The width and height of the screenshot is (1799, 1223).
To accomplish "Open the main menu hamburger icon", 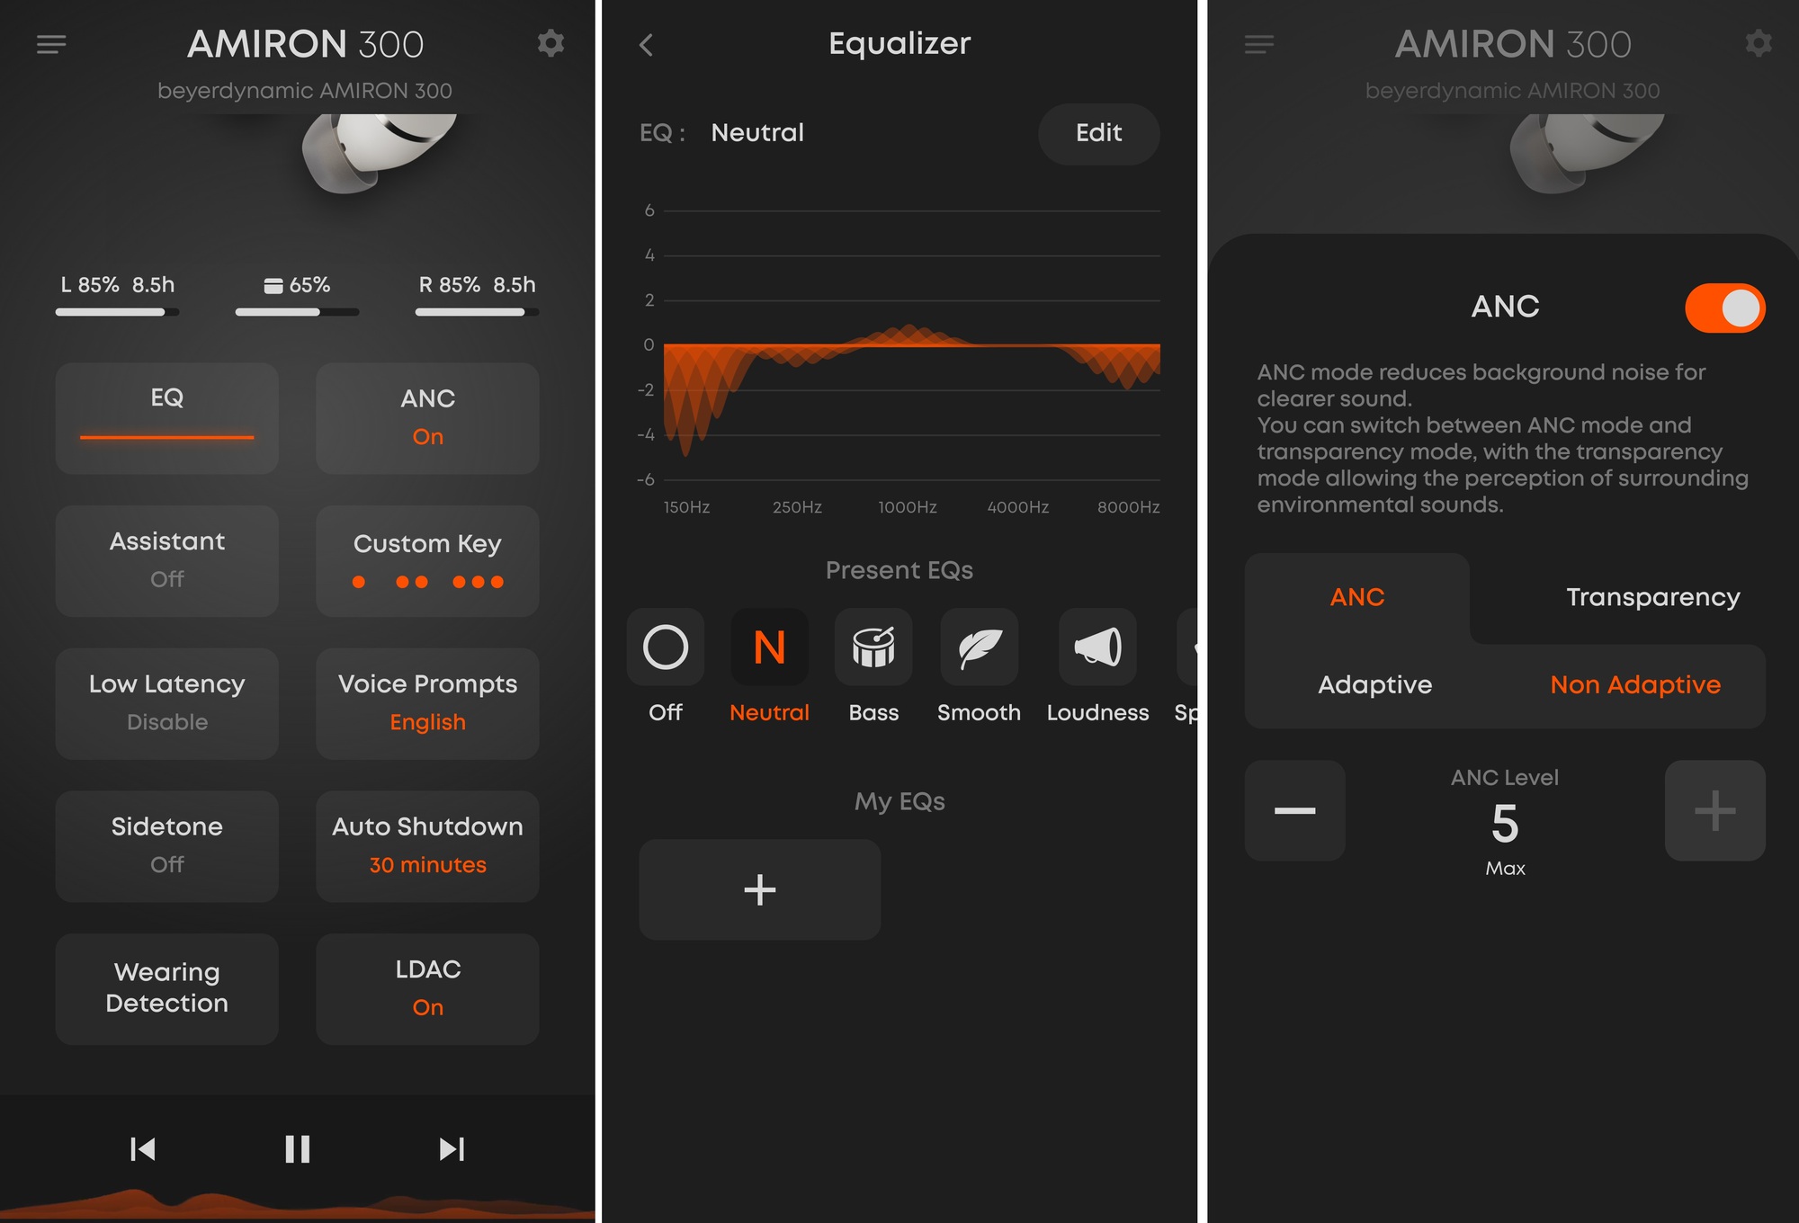I will coord(50,45).
